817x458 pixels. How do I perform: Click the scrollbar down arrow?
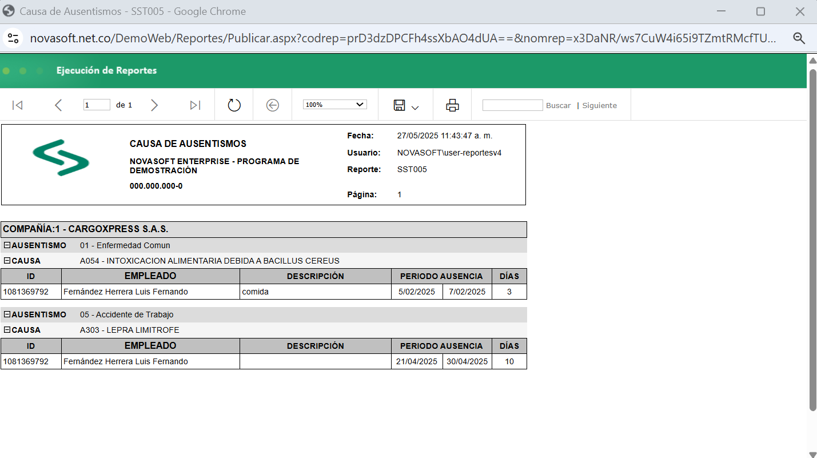click(812, 454)
